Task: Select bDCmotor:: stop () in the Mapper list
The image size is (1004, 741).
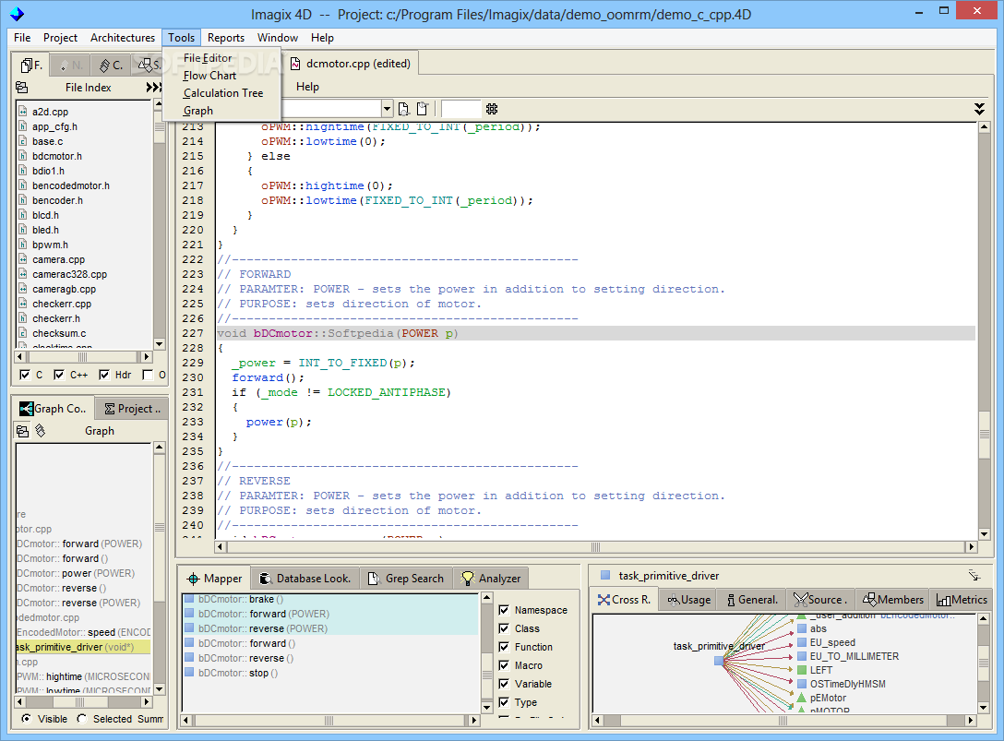Action: tap(330, 673)
